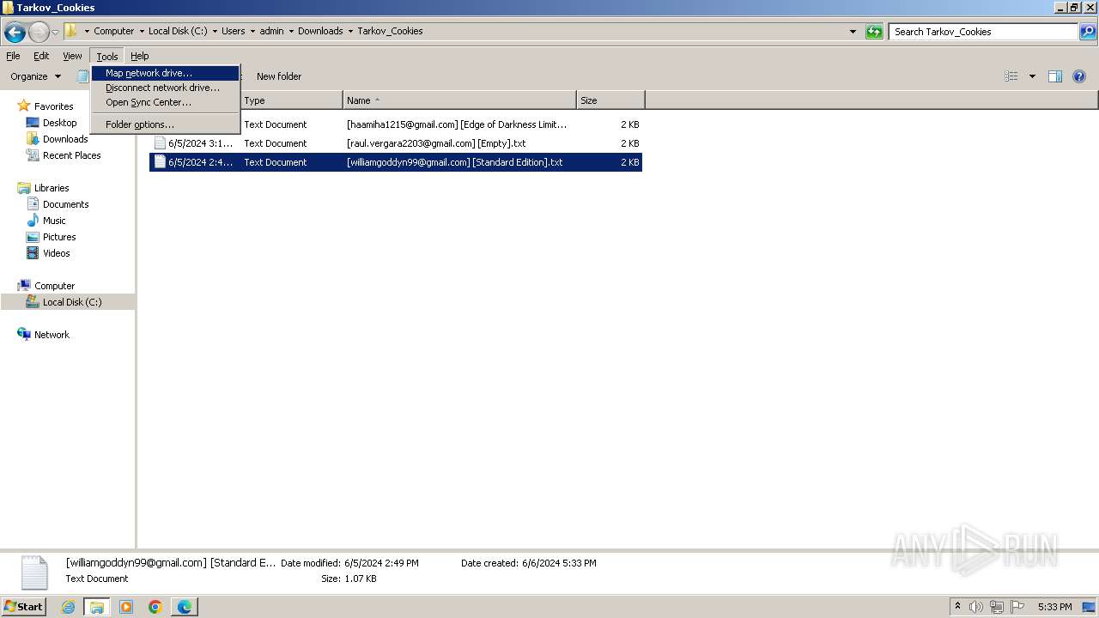Open the Videos library

[56, 253]
